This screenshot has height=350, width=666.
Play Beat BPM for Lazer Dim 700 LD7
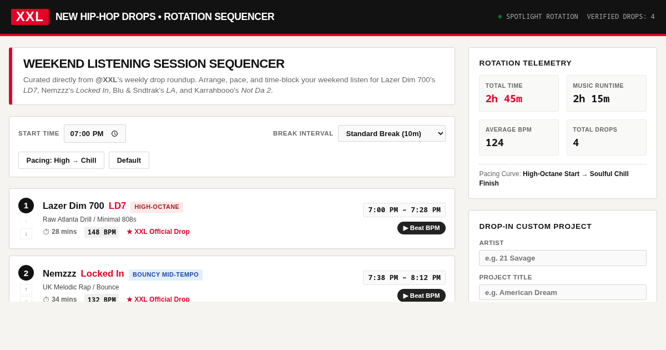421,228
